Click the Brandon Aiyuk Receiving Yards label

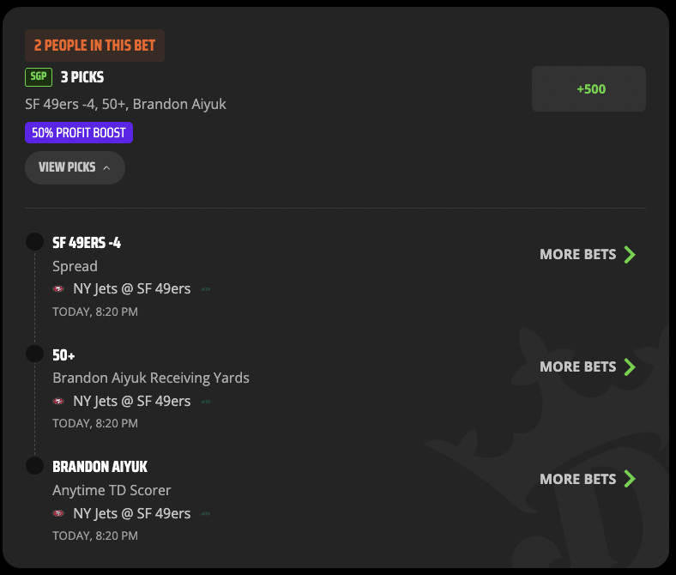[151, 378]
